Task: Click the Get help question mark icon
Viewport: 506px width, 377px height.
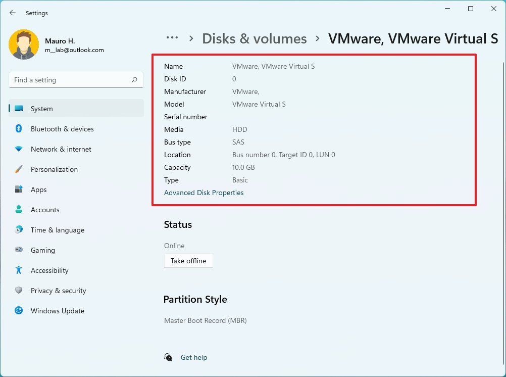Action: 168,357
